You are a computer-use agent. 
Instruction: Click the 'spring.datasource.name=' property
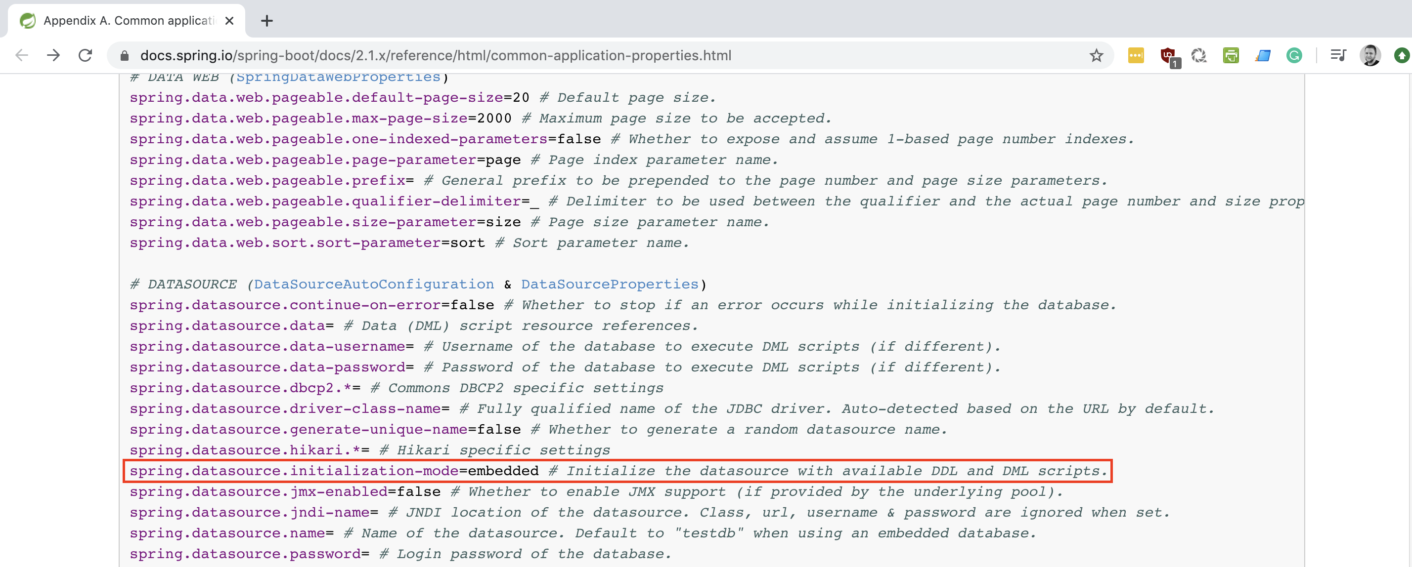pyautogui.click(x=232, y=533)
